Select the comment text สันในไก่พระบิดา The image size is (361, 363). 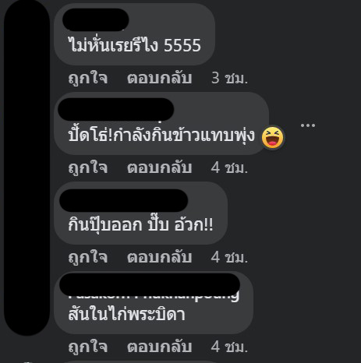(126, 314)
